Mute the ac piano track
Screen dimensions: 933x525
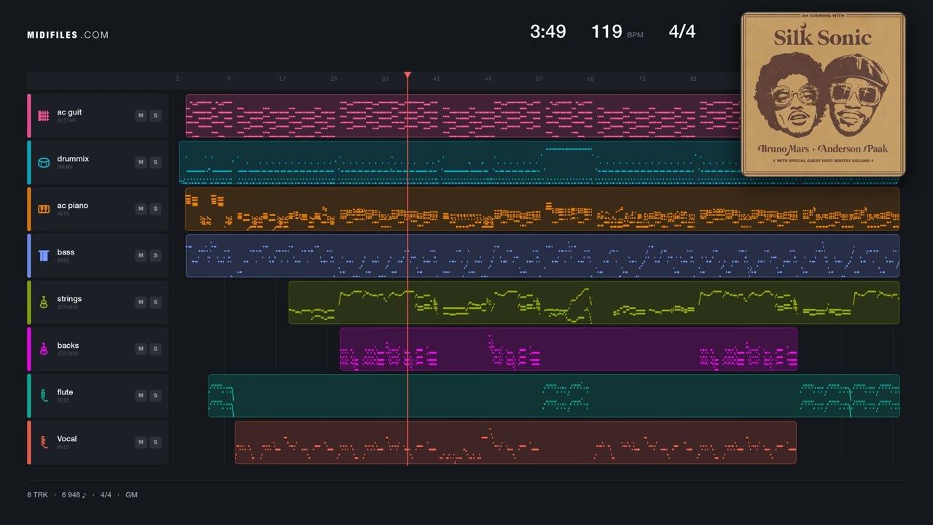141,209
